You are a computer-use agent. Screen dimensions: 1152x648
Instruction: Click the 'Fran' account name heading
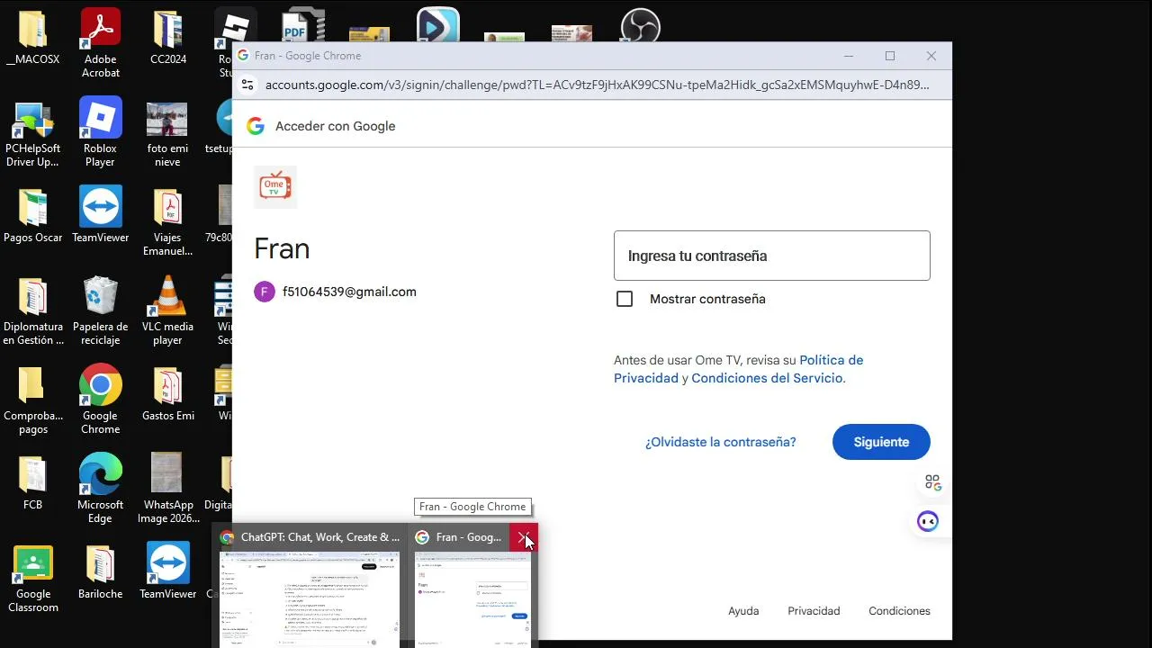pos(282,248)
